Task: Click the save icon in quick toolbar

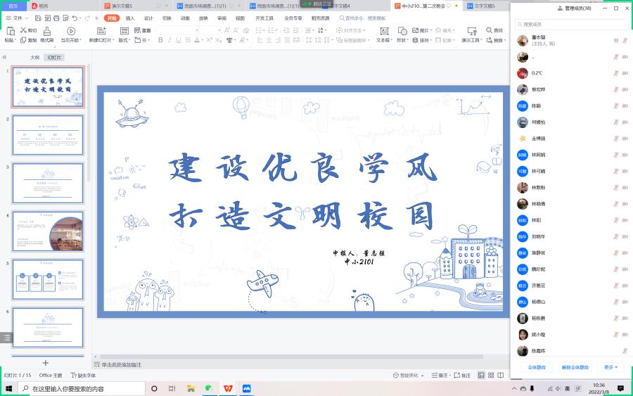Action: pos(37,18)
